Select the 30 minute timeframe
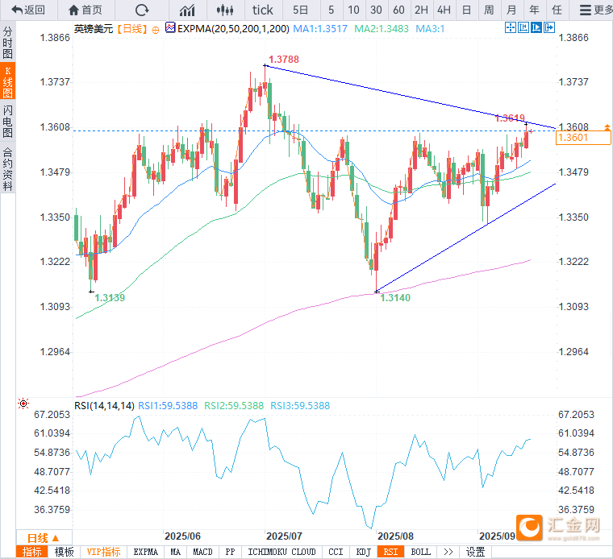The image size is (613, 559). point(376,10)
